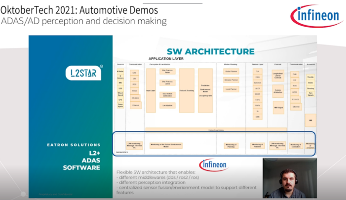Screen dimensions: 346x200
Task: Click the 'Wheel Speed' sensor box
Action: 120,94
